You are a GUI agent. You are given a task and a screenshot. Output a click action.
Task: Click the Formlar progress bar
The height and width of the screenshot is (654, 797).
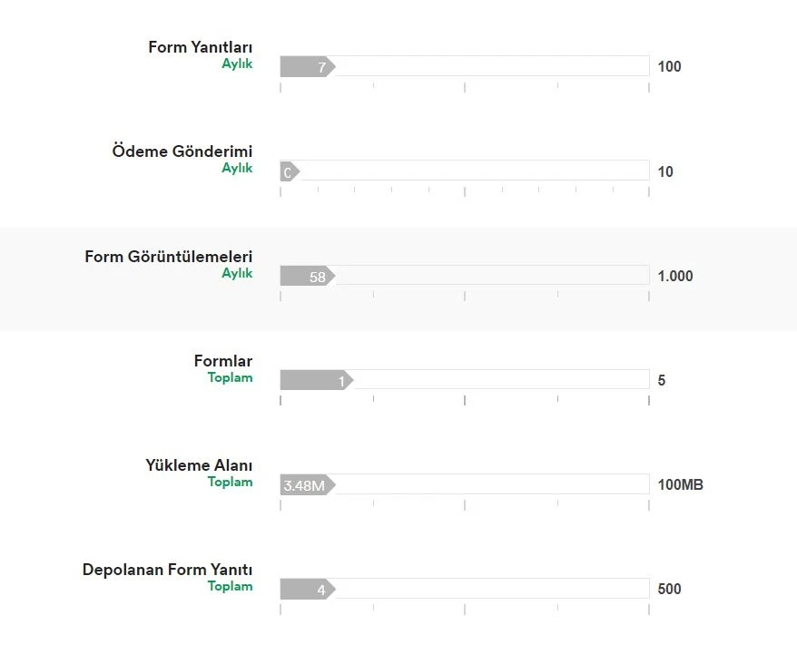pos(463,379)
